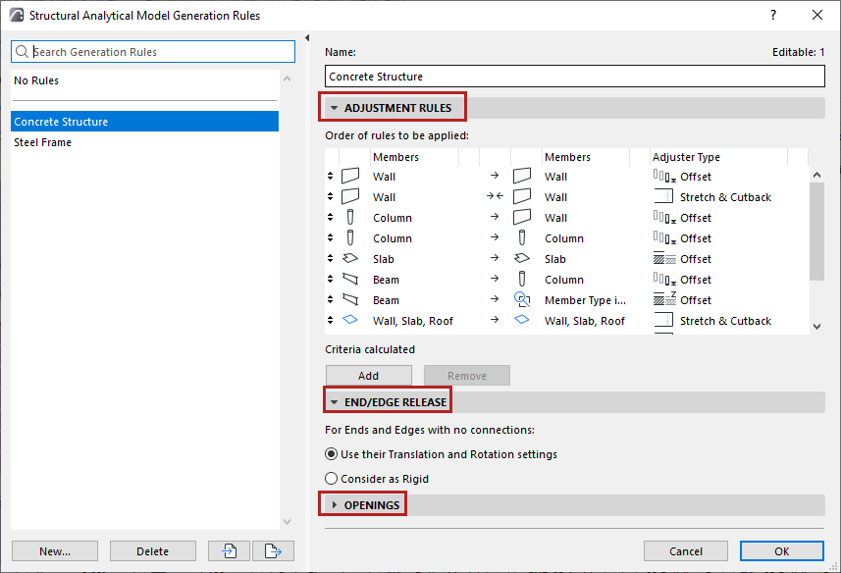The width and height of the screenshot is (841, 573).
Task: Click the help question mark icon
Action: (773, 15)
